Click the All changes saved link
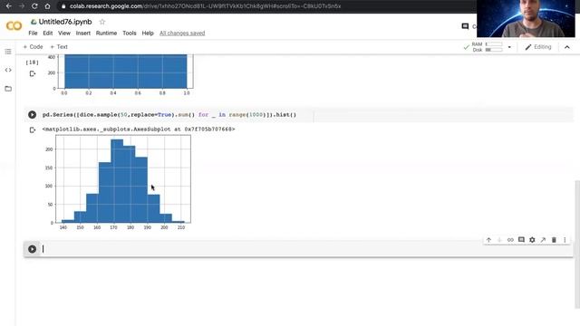 pos(182,34)
